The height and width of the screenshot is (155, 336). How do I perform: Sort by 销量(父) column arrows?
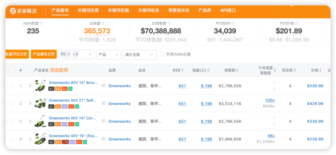point(208,70)
